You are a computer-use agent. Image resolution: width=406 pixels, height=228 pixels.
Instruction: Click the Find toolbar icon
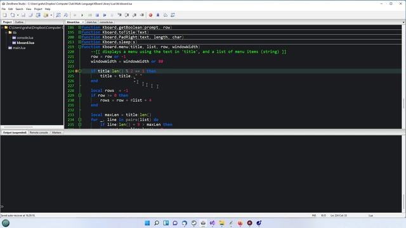pyautogui.click(x=58, y=15)
